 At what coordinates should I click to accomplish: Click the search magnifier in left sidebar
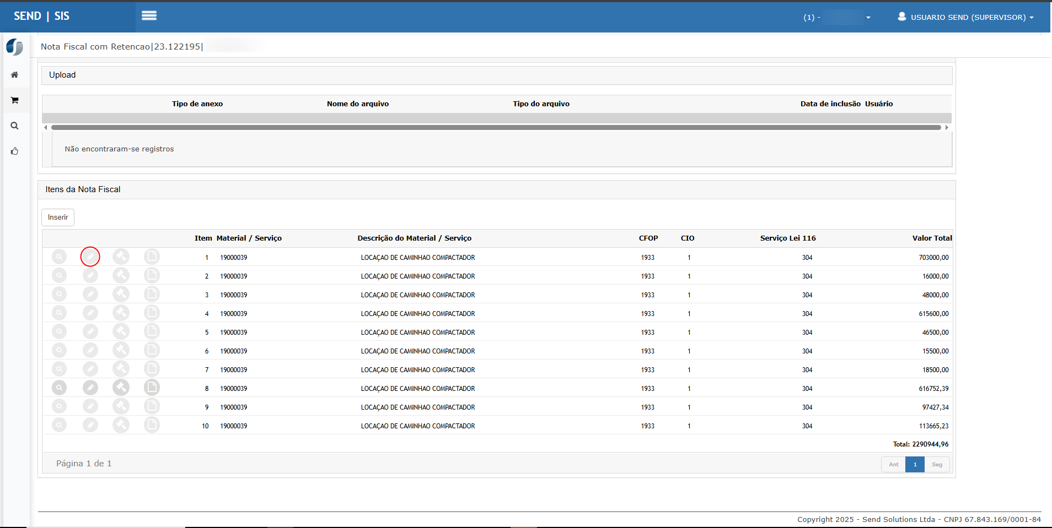(15, 126)
